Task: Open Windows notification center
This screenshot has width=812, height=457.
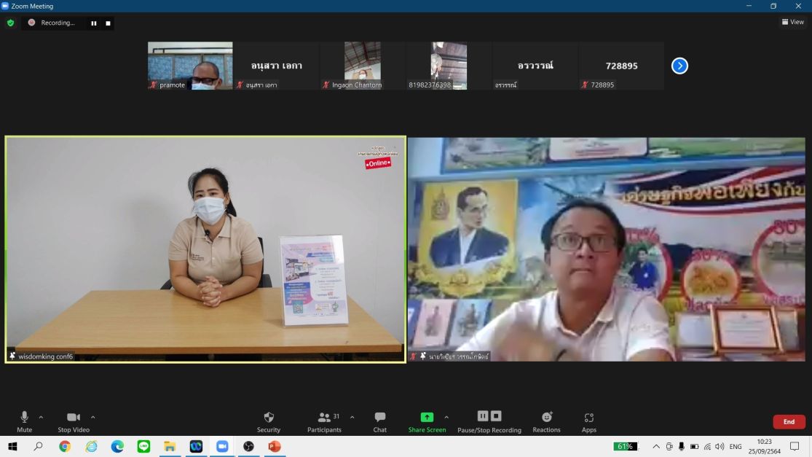Action: pos(795,446)
